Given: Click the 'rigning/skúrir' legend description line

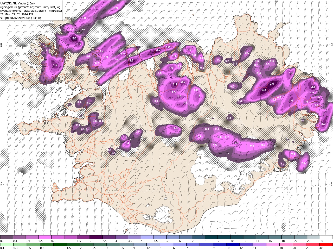Looking at the screenshot, I should point(31,7).
